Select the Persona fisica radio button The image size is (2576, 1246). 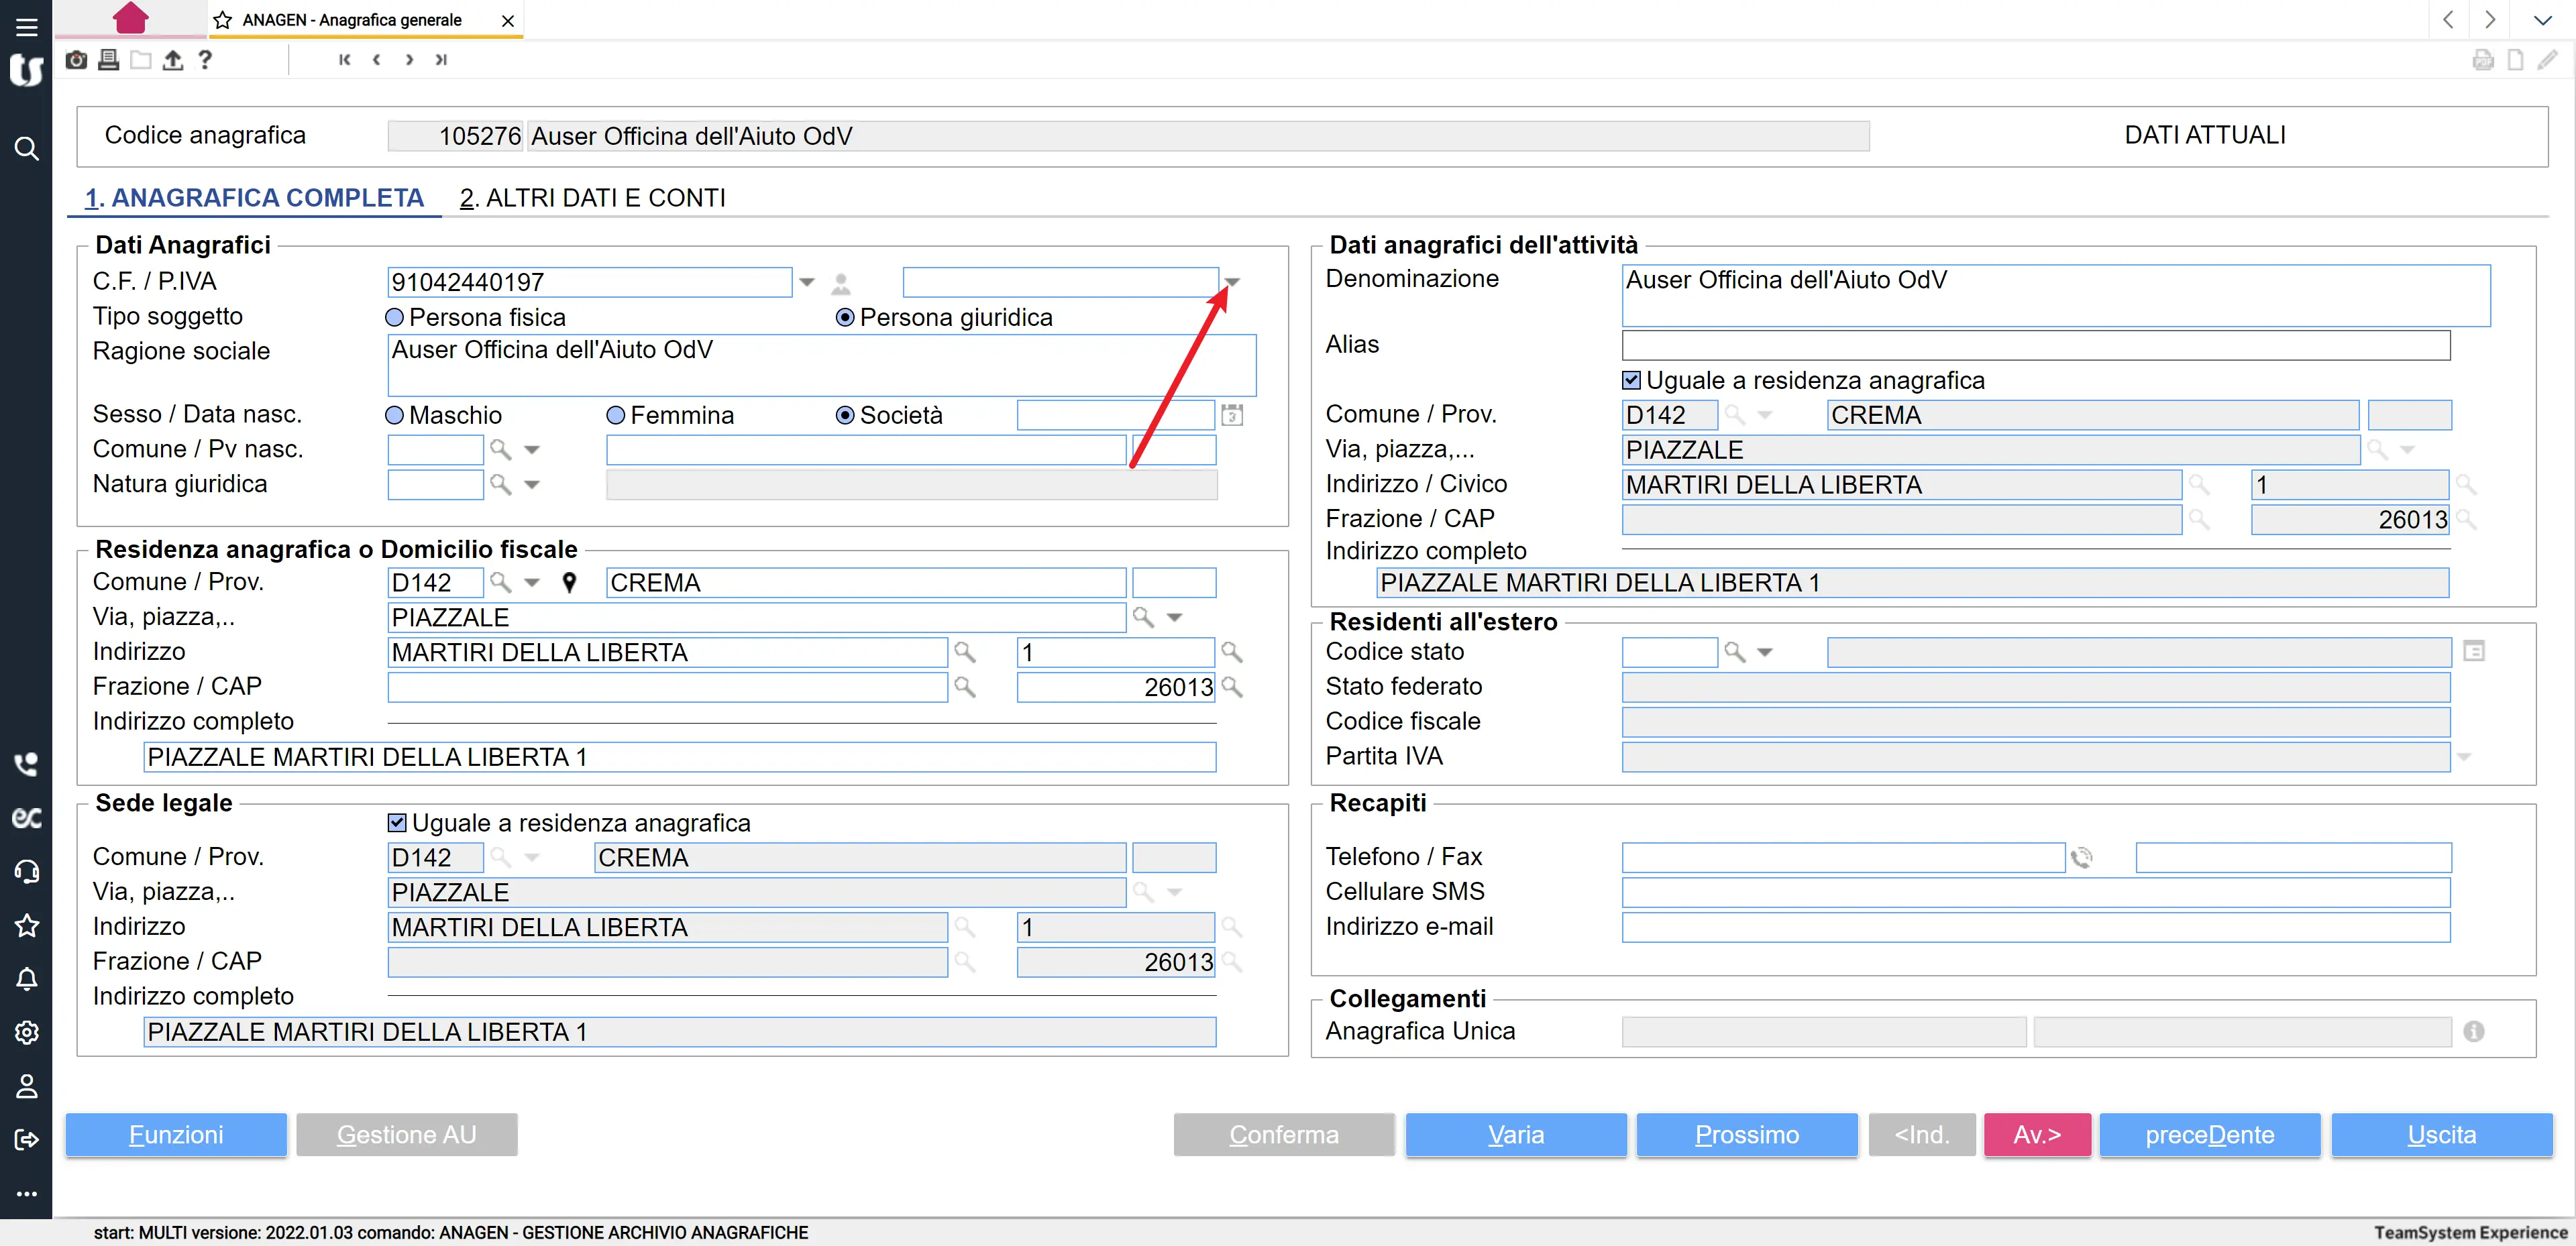point(395,318)
